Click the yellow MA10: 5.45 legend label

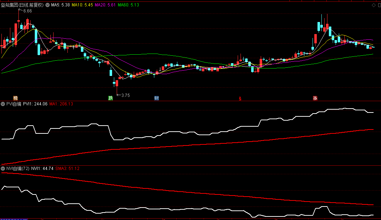click(82, 5)
